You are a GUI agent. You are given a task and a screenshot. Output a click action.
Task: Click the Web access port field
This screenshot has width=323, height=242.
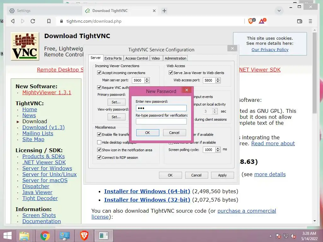pos(209,80)
